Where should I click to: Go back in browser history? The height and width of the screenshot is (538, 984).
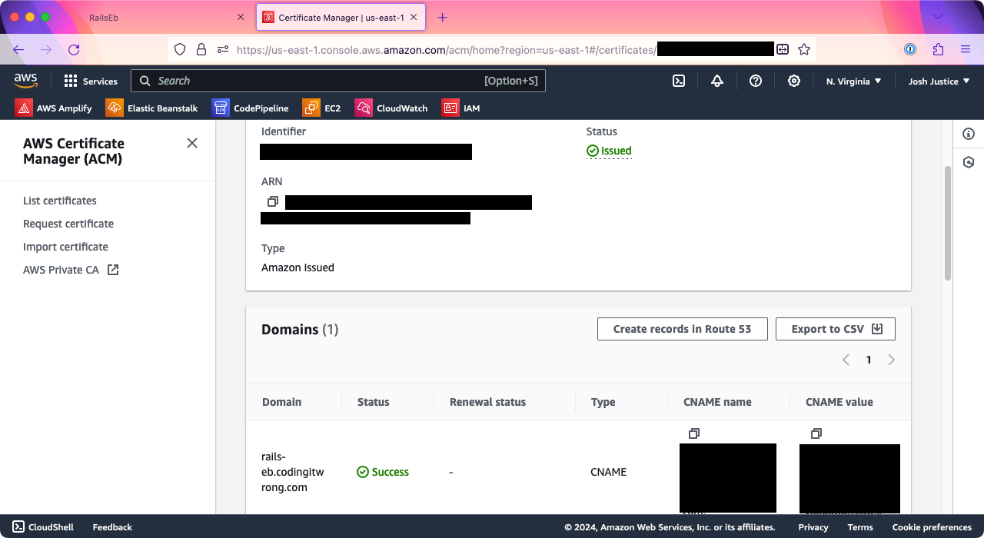pyautogui.click(x=18, y=49)
